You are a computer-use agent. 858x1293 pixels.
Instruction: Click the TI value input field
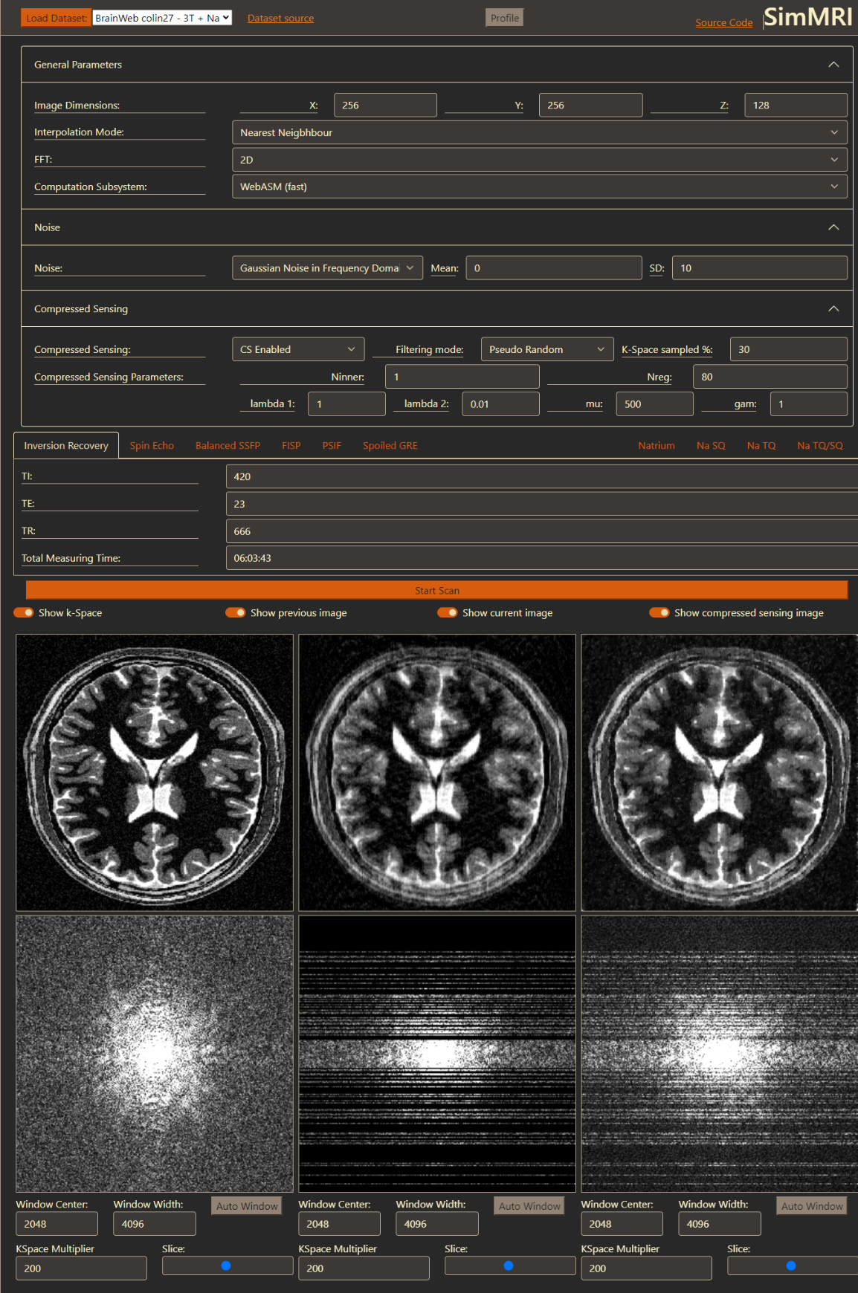[541, 476]
